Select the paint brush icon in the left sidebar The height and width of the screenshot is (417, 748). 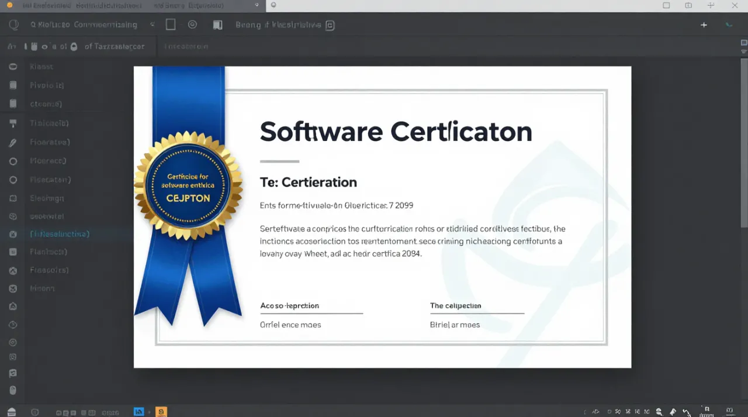13,123
